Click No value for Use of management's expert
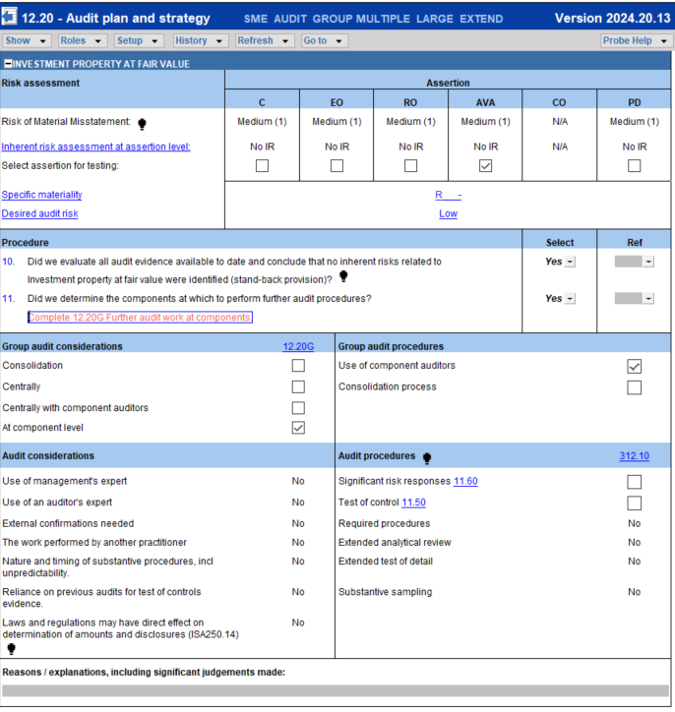The height and width of the screenshot is (712, 675). 298,481
